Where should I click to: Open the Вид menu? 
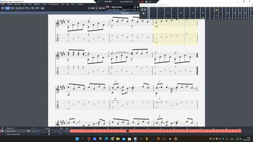[68, 4]
